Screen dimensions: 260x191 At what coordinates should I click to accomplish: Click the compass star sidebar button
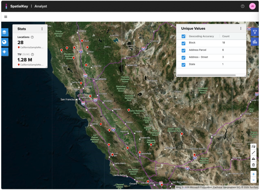[x=5, y=52]
